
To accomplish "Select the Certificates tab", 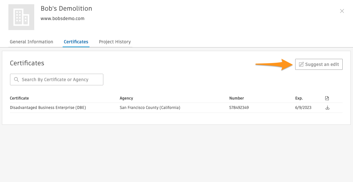I will tap(76, 42).
